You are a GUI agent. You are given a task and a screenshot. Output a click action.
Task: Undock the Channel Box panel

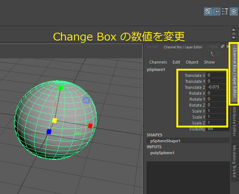click(x=222, y=46)
